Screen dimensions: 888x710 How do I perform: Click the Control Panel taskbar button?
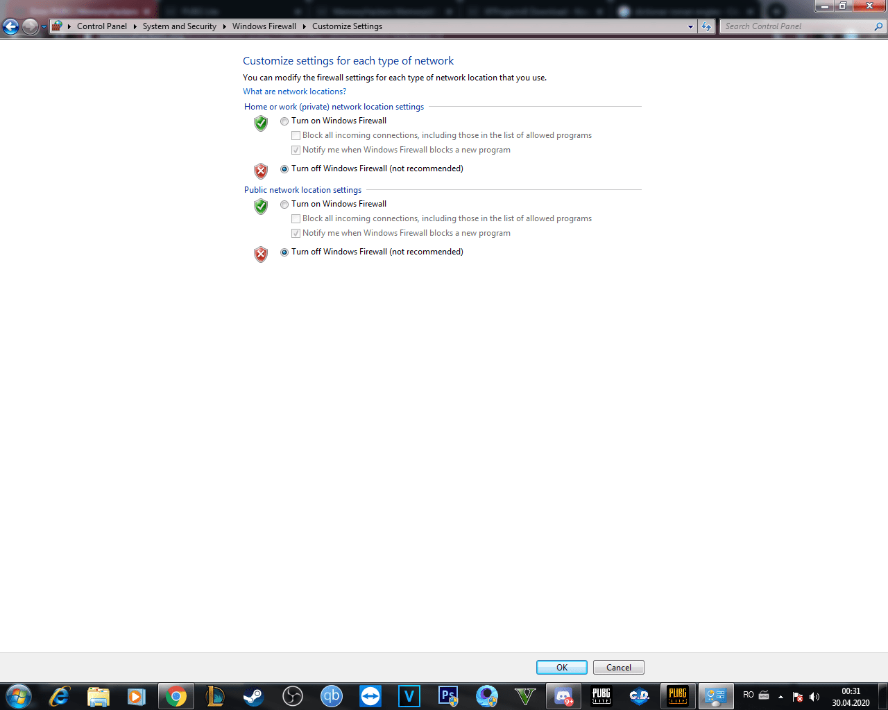(x=715, y=696)
